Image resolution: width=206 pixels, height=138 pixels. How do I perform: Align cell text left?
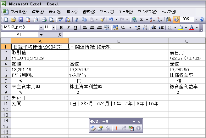(85, 28)
